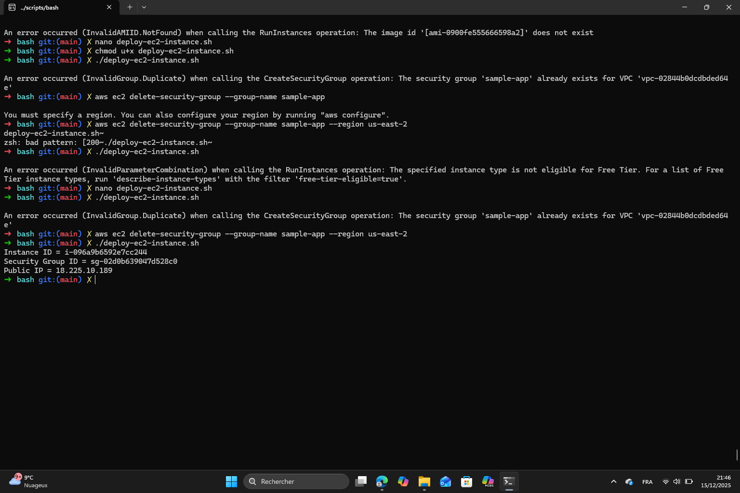
Task: Click the Rechercher search field
Action: point(296,481)
